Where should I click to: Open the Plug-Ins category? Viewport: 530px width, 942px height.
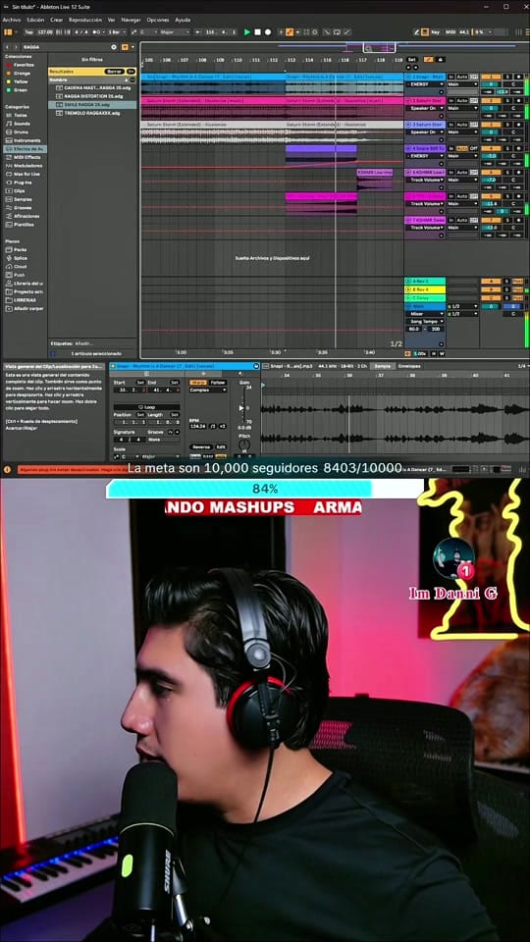(23, 183)
